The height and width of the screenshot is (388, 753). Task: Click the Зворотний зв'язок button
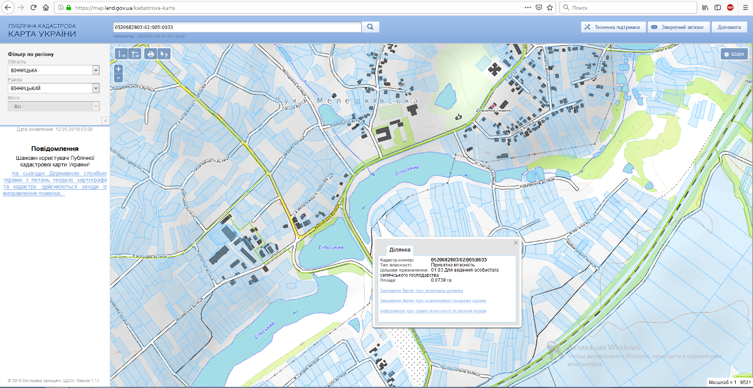(677, 27)
